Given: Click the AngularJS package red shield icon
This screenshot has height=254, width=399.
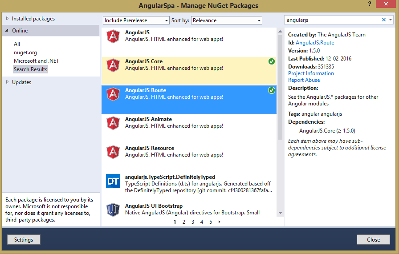Looking at the screenshot, I should (x=113, y=36).
